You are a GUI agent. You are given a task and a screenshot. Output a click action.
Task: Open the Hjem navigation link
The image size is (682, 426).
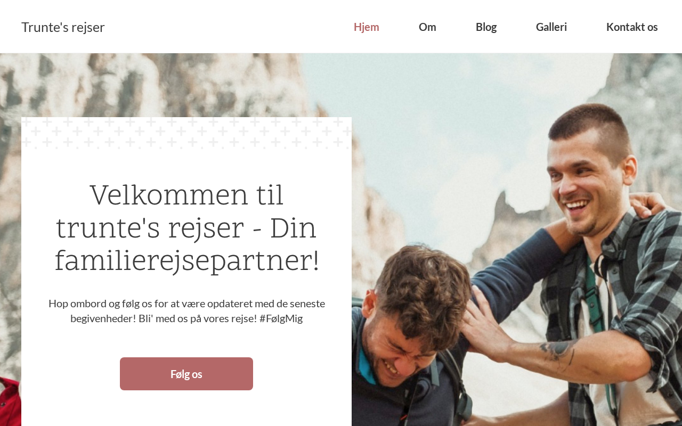tap(366, 27)
